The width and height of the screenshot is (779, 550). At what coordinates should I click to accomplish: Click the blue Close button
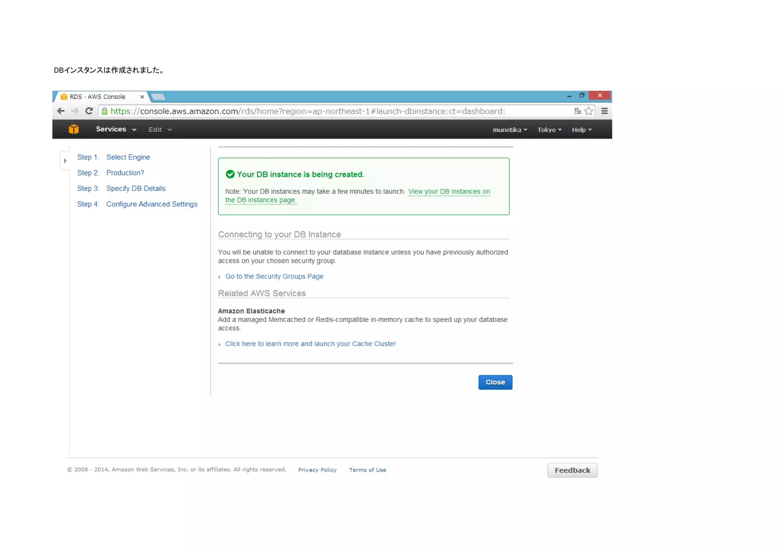(495, 382)
